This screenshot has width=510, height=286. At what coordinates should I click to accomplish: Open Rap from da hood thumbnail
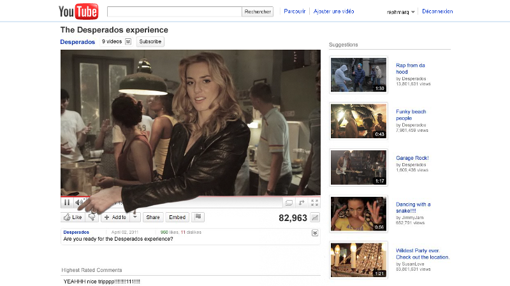pos(358,75)
